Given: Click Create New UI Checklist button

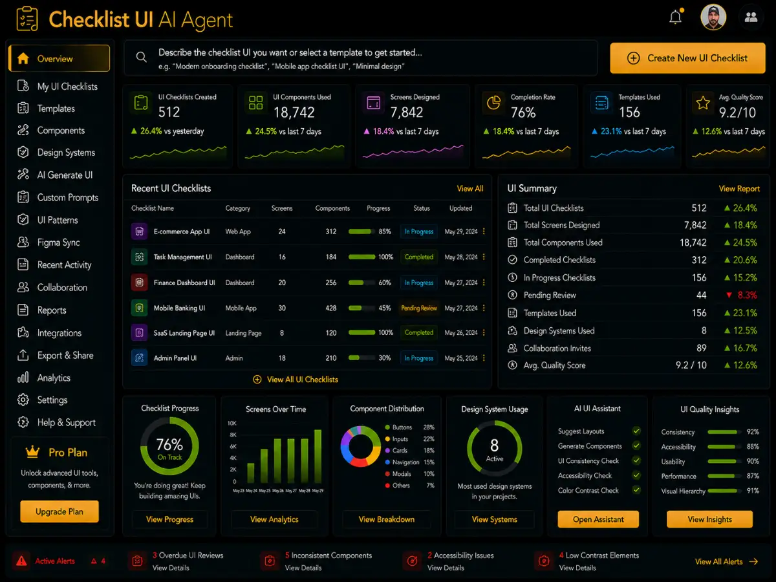Looking at the screenshot, I should point(687,58).
